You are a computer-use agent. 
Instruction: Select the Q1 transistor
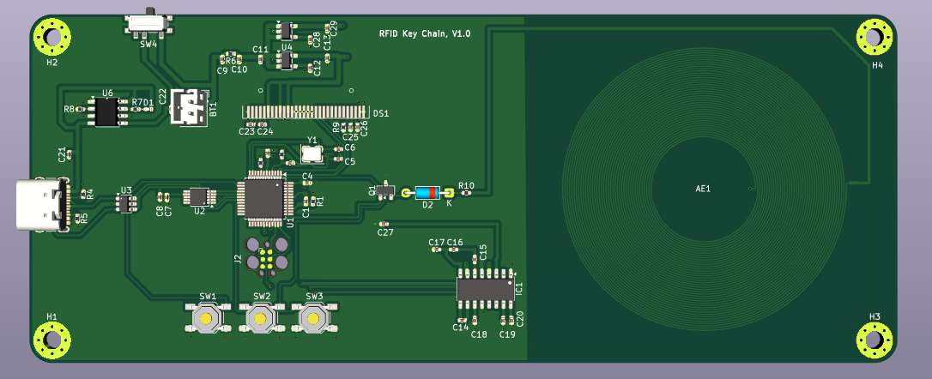[385, 191]
